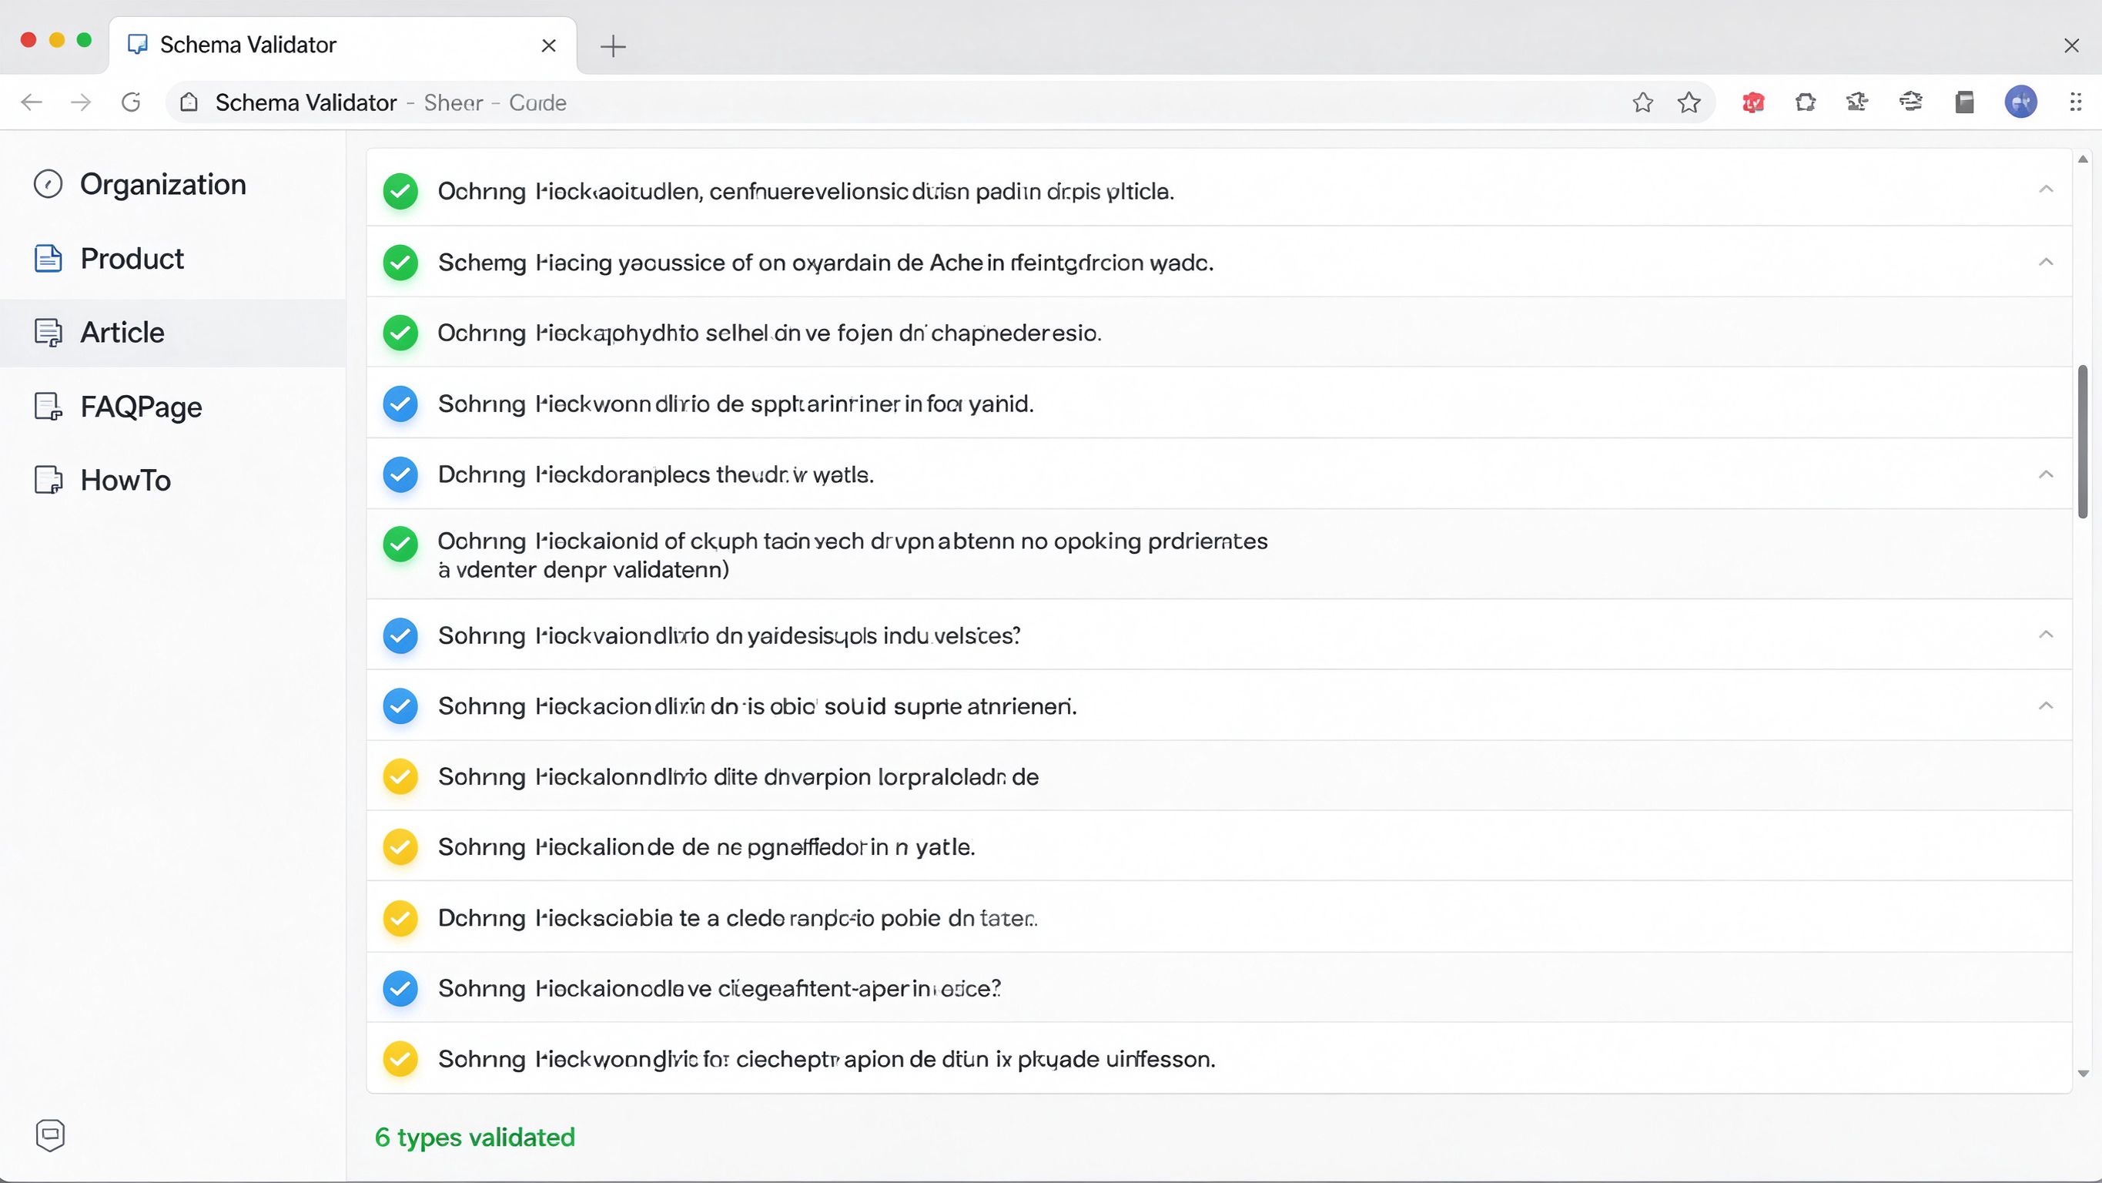Reload the page

pyautogui.click(x=132, y=102)
